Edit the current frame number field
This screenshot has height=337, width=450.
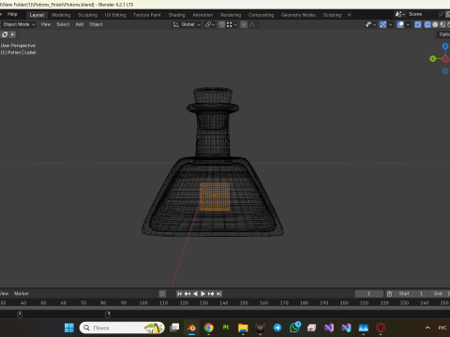pyautogui.click(x=368, y=294)
